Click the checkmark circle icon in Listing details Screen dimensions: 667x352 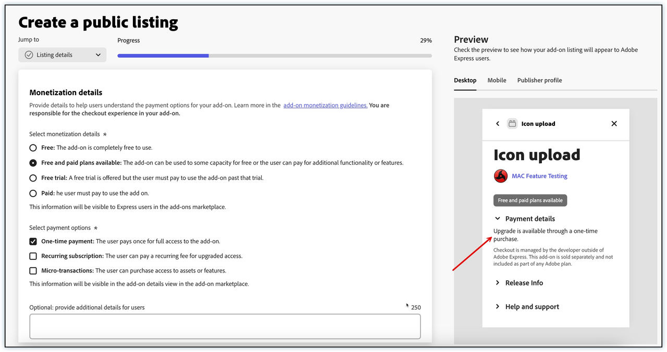tap(29, 55)
